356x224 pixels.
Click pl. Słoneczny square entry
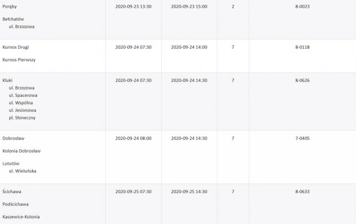[23, 118]
